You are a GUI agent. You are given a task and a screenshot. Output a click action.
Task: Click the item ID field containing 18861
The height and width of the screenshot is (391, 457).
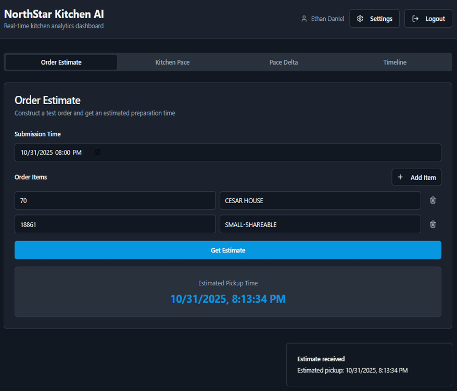point(115,224)
